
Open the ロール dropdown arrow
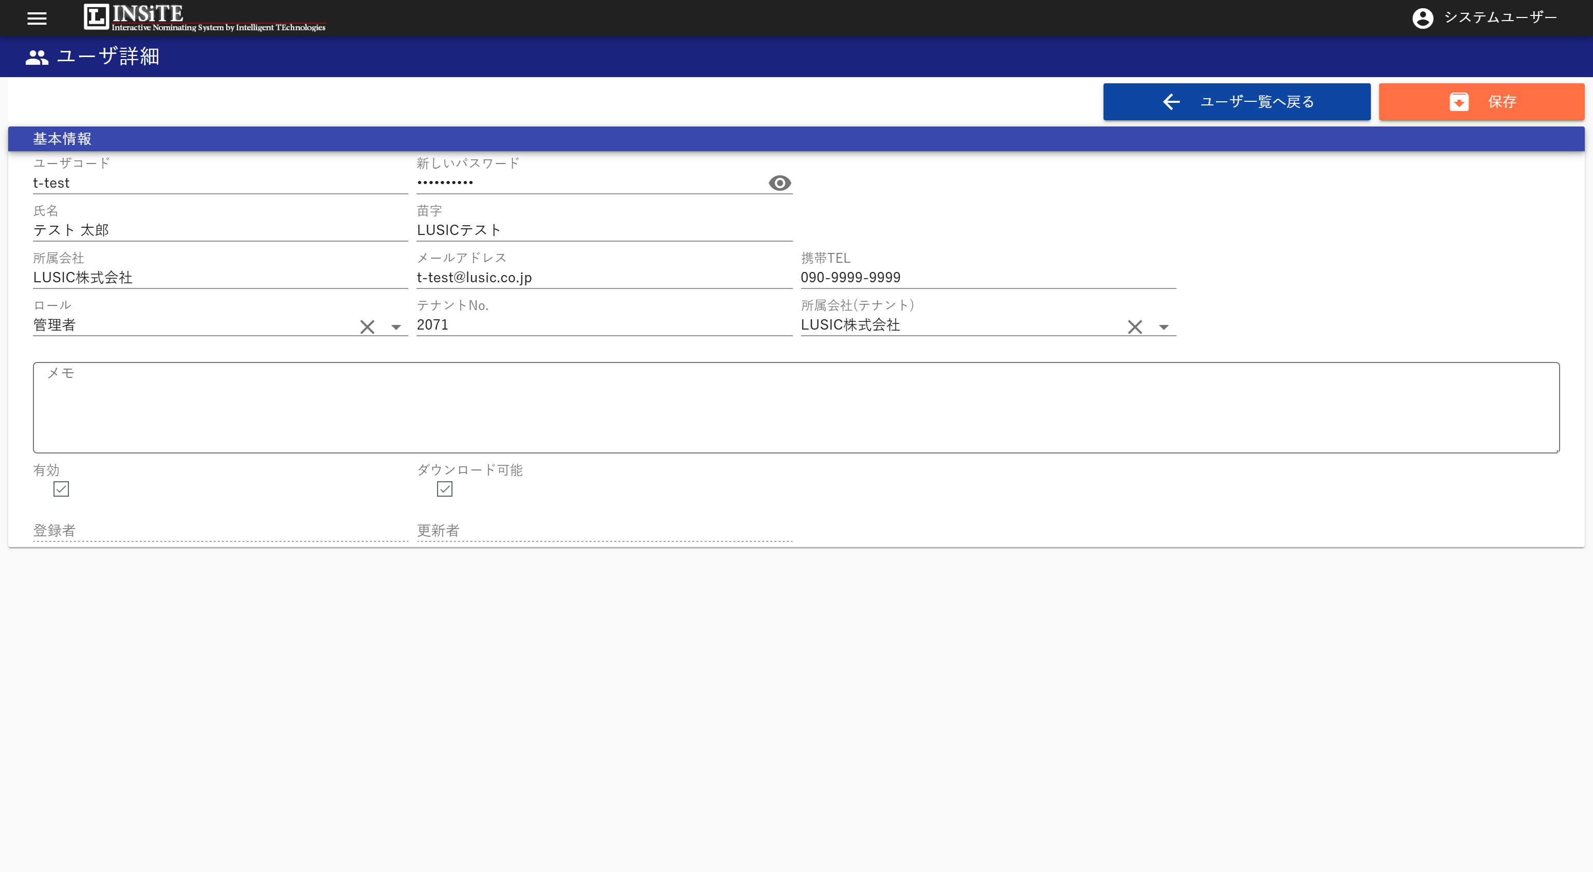pyautogui.click(x=396, y=326)
